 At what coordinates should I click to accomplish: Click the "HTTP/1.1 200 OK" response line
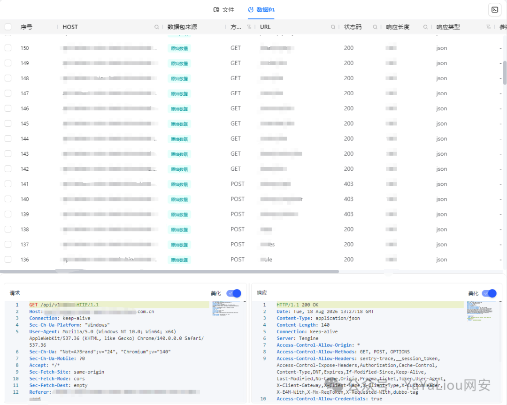(298, 305)
